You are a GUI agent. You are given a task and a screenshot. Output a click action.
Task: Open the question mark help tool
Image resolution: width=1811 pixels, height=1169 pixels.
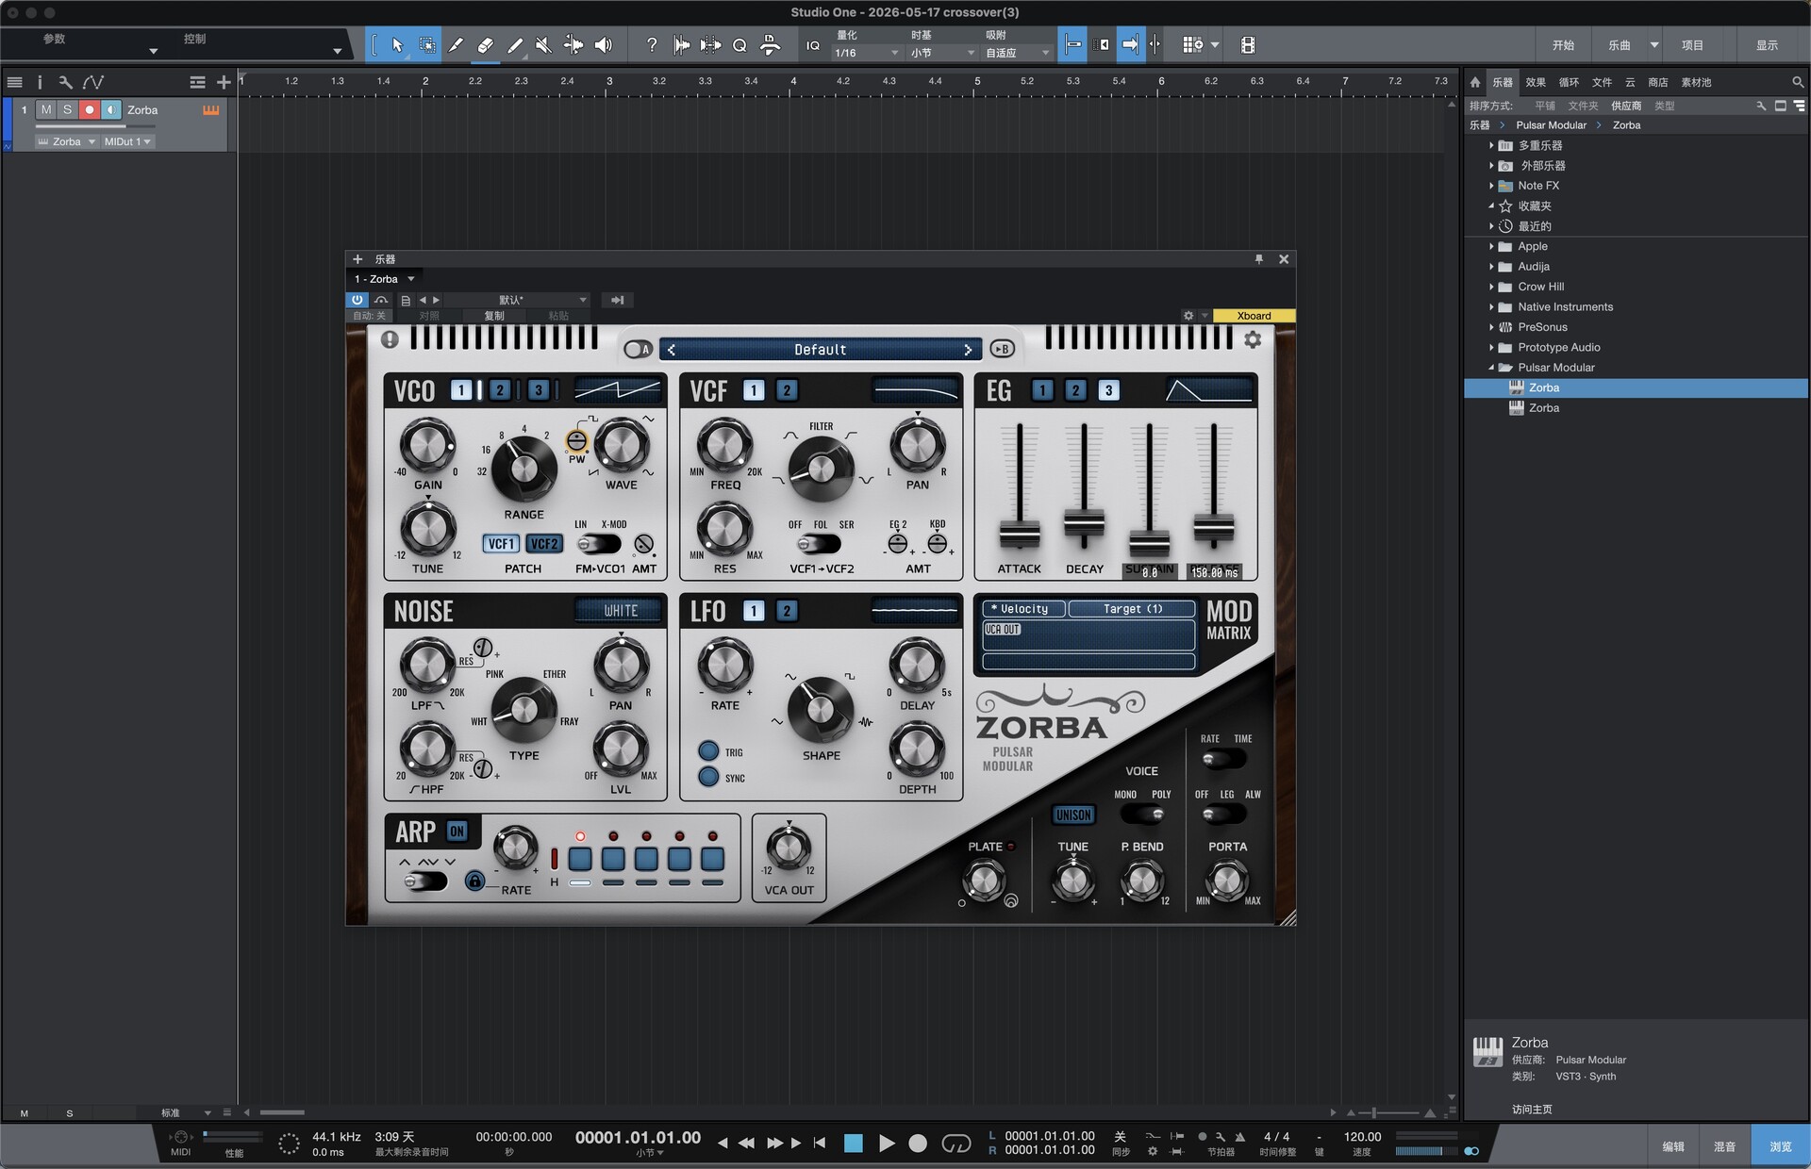pyautogui.click(x=652, y=44)
